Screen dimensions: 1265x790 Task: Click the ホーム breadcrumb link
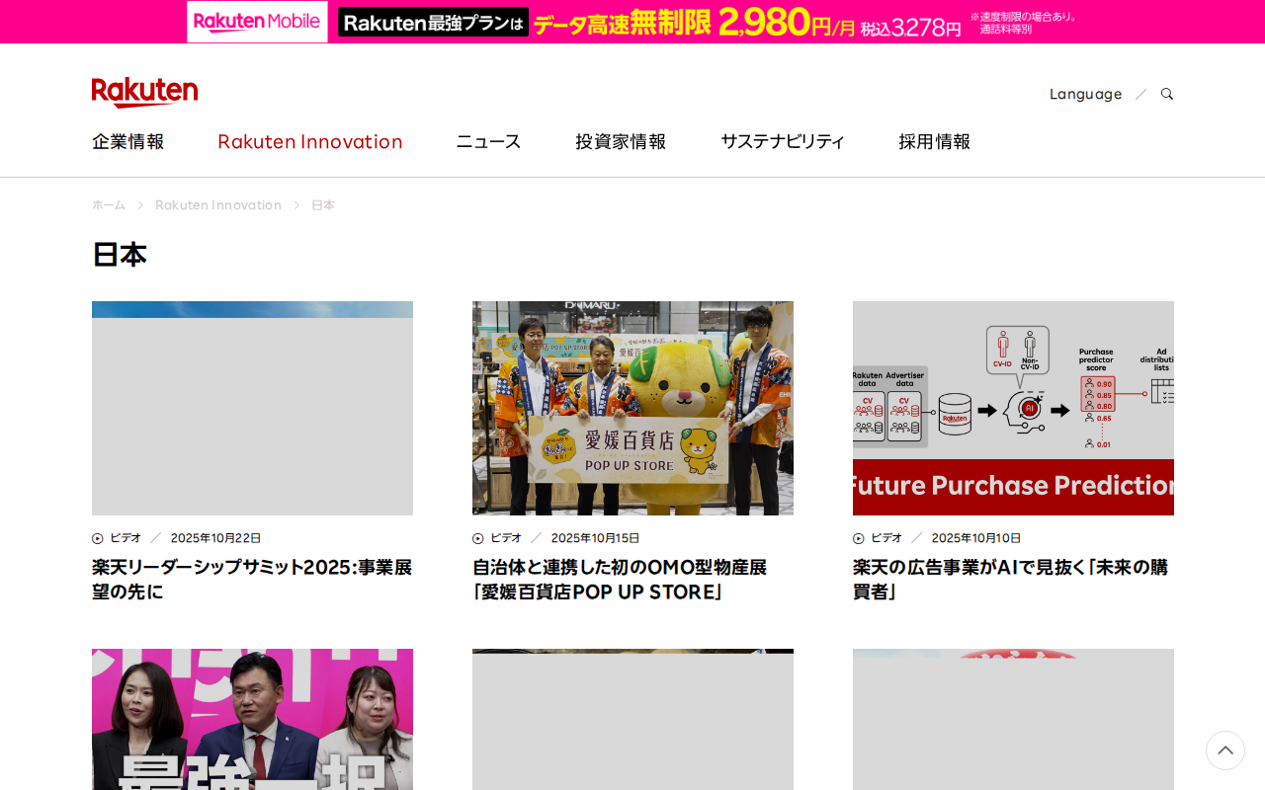[x=109, y=204]
